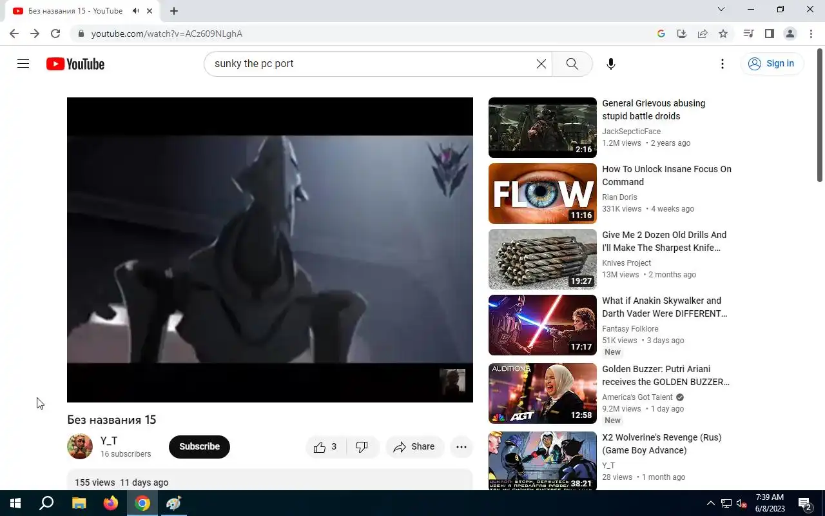View site information lock icon

pyautogui.click(x=80, y=34)
